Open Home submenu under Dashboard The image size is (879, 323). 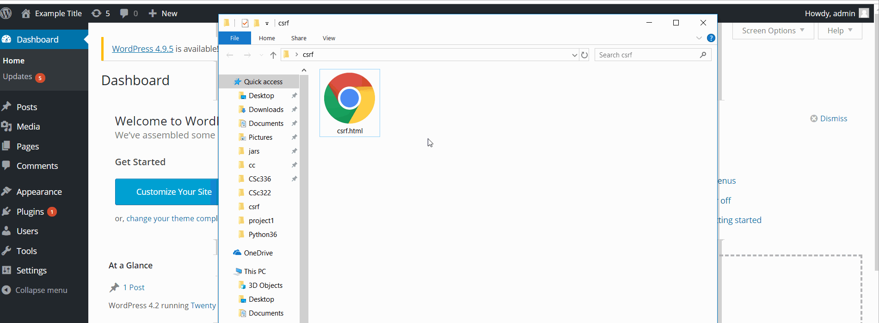coord(14,61)
